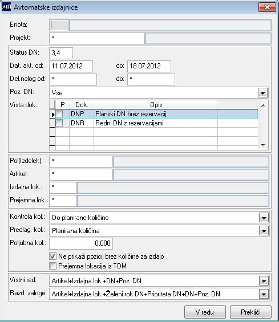This screenshot has width=279, height=322.
Task: Open the Predlag. kol. dropdown list
Action: coord(264,231)
